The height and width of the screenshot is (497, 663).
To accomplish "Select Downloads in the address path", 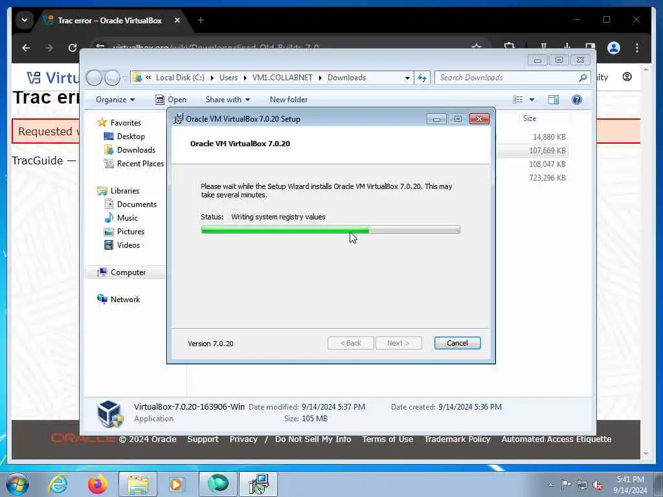I will pyautogui.click(x=346, y=78).
